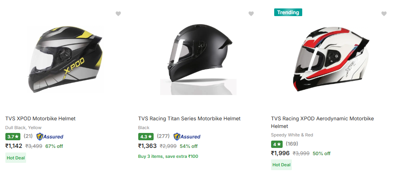Click the Buy 3 items save extra offer
394x182 pixels.
click(x=168, y=156)
